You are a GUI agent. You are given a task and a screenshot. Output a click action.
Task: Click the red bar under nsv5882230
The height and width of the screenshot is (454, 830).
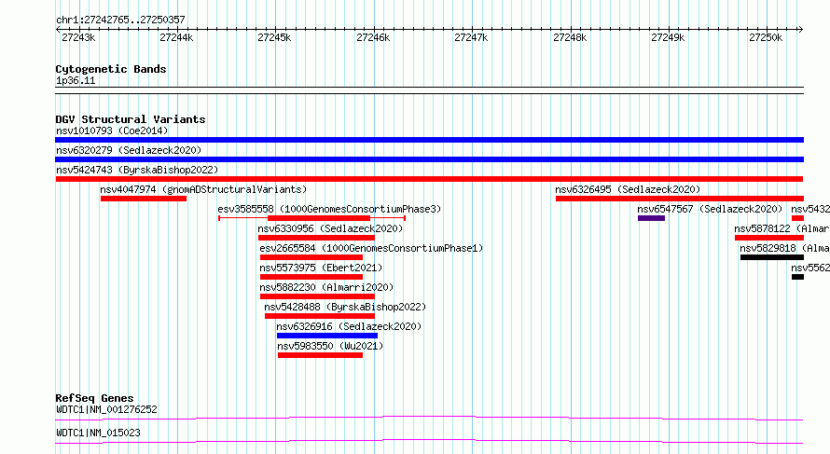[x=317, y=296]
